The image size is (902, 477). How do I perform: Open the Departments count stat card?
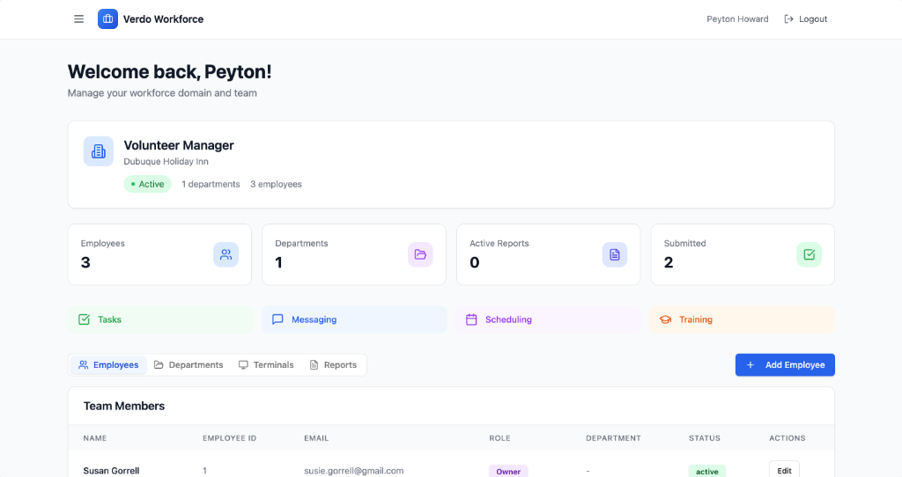pos(354,254)
